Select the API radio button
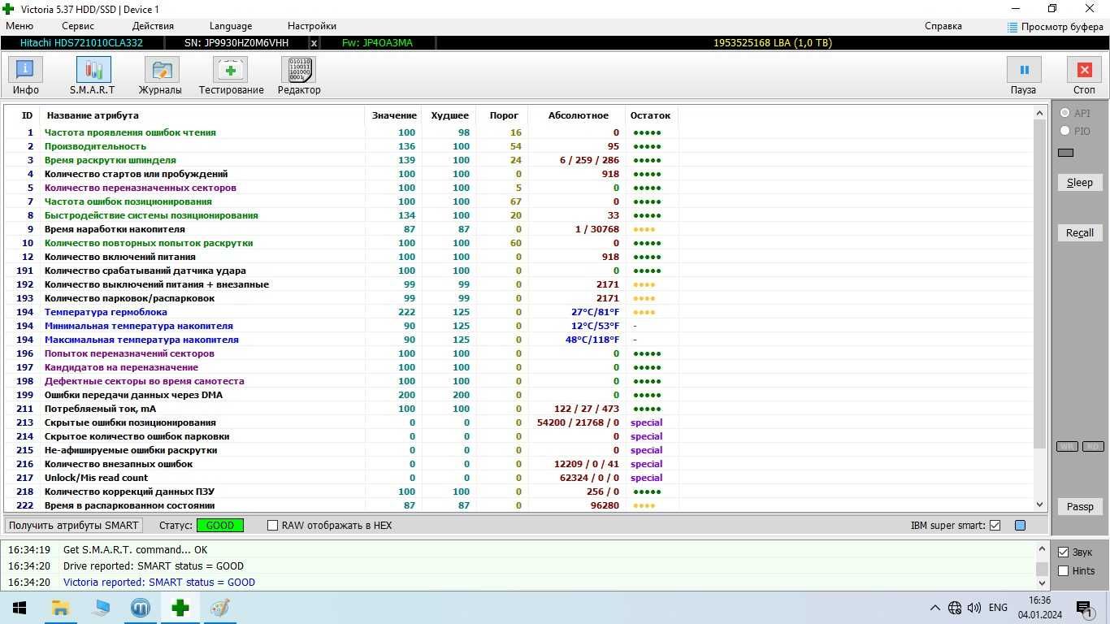The width and height of the screenshot is (1110, 624). pyautogui.click(x=1064, y=113)
